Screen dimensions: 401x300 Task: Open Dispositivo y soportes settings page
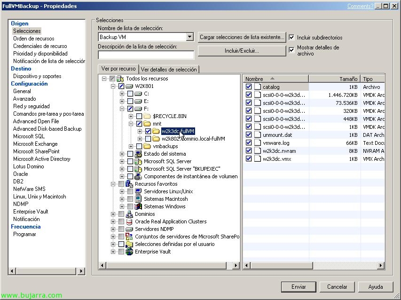[37, 76]
